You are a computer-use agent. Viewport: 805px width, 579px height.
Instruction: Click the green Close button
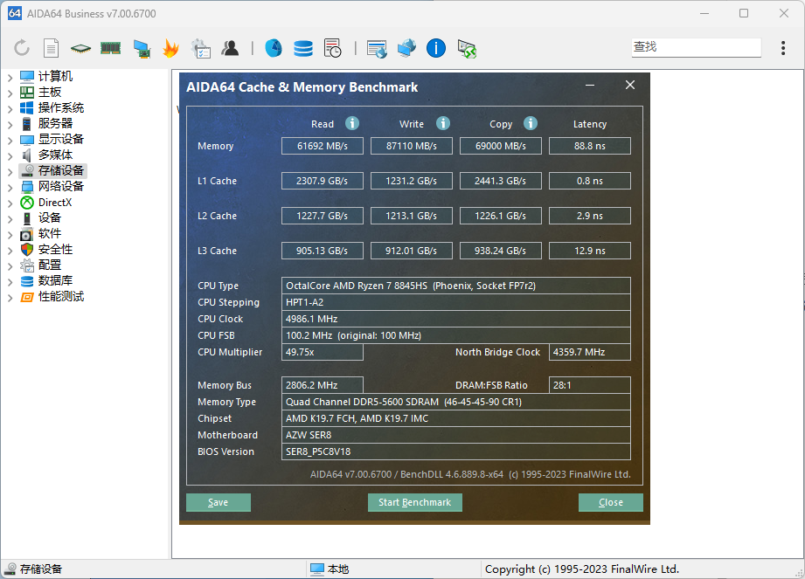(610, 503)
